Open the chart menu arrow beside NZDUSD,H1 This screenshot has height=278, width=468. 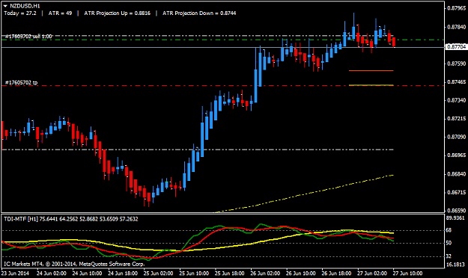point(5,6)
